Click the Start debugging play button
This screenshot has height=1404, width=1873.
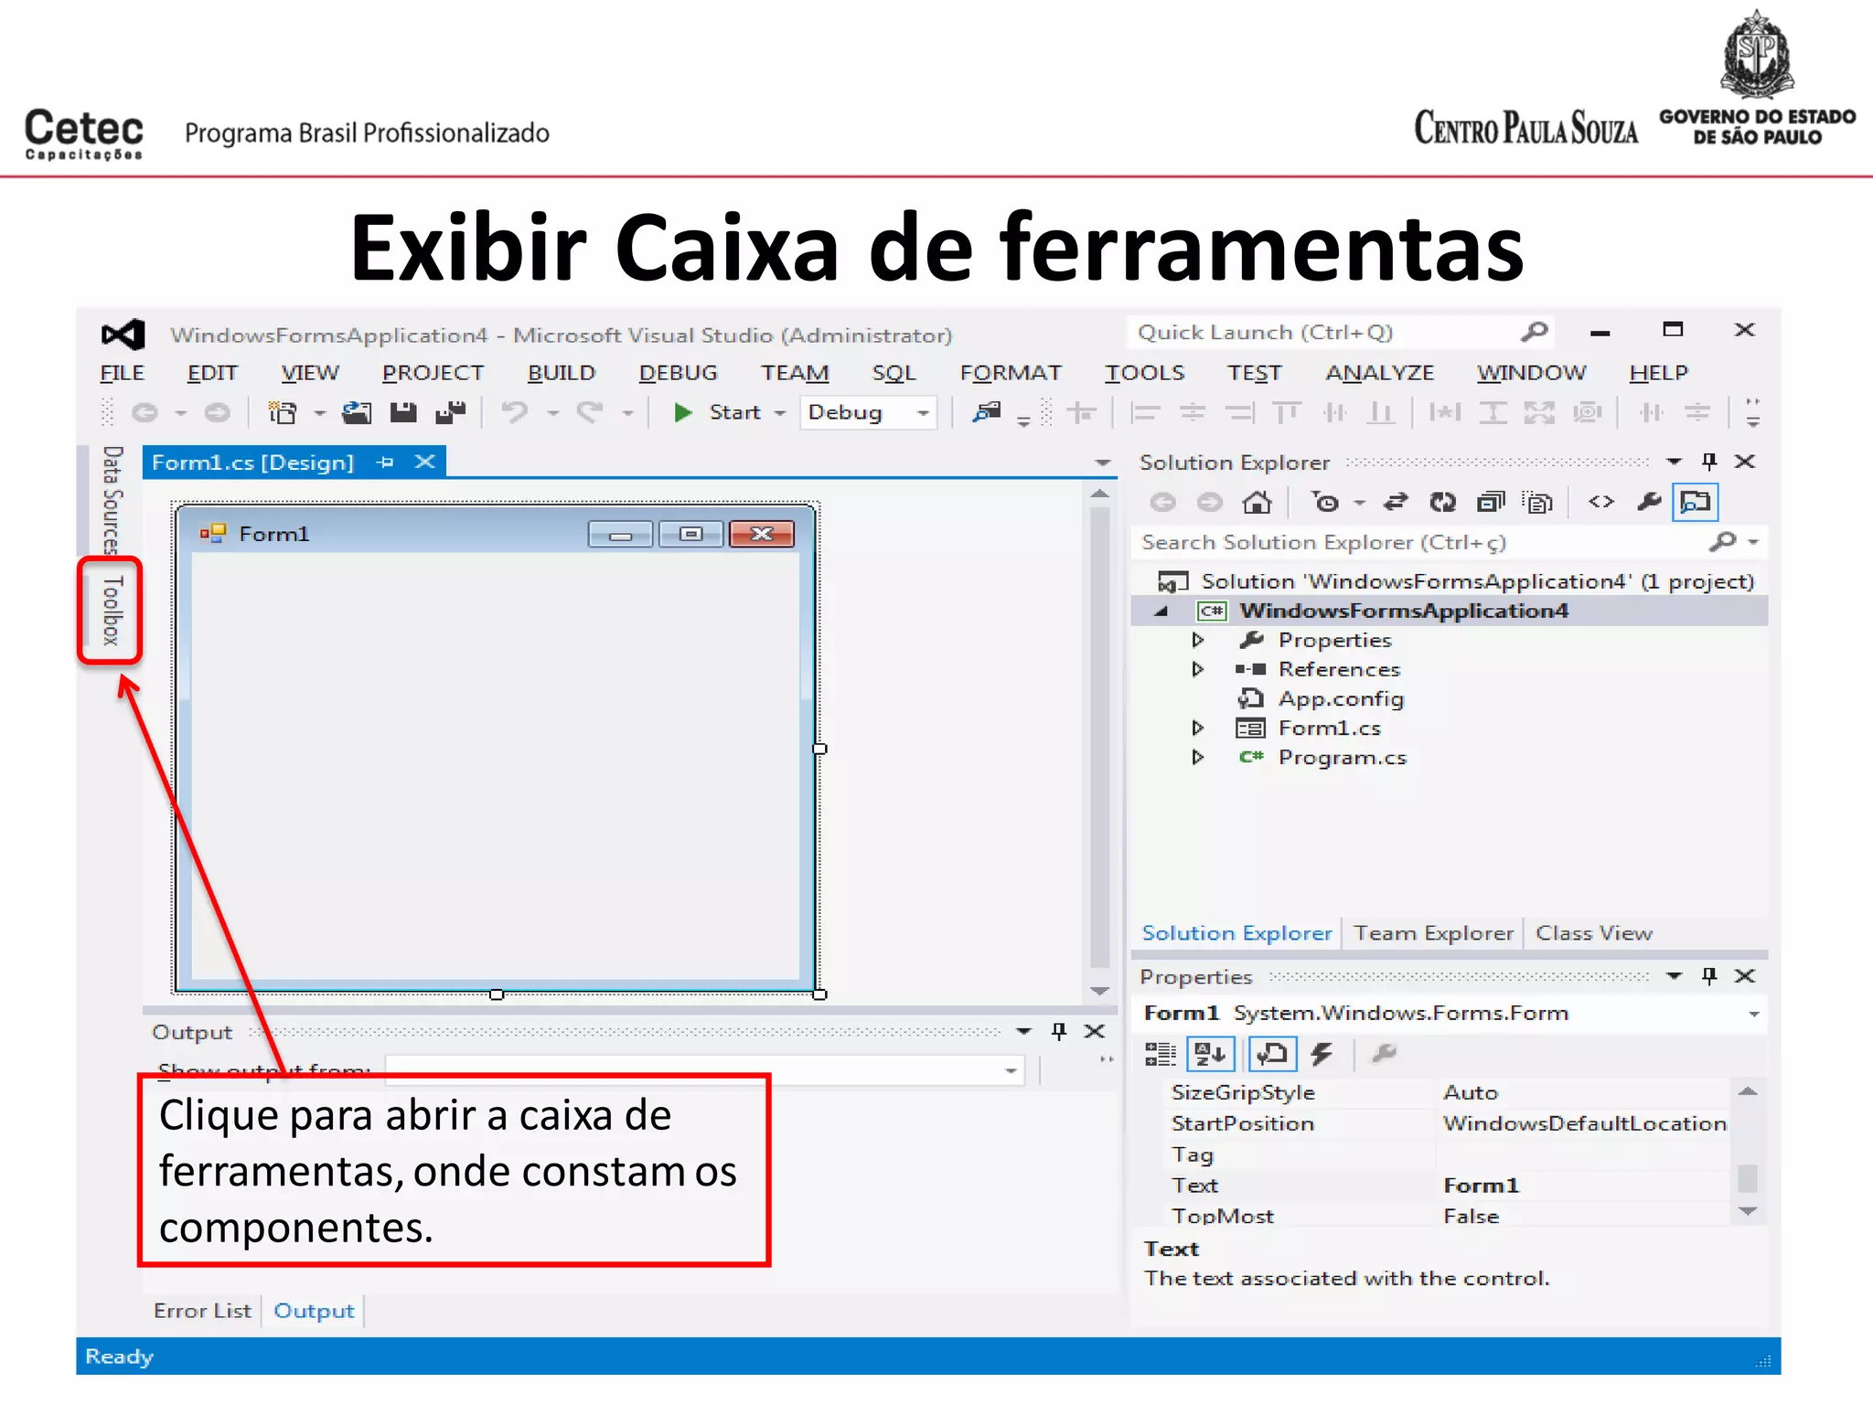pos(682,412)
